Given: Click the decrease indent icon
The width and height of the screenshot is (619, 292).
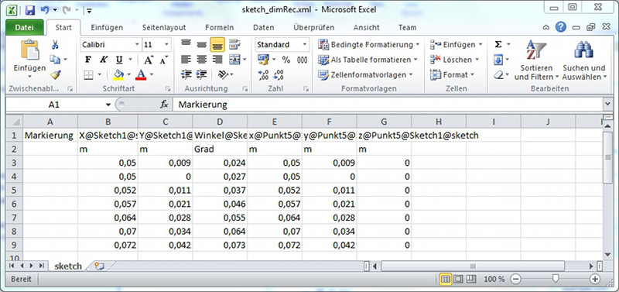Looking at the screenshot, I should pos(186,74).
